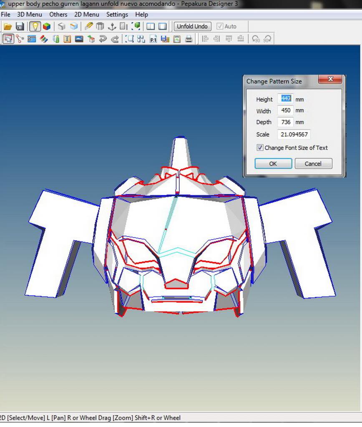This screenshot has height=427, width=362.
Task: Select the orange Text tool icon
Action: [67, 39]
